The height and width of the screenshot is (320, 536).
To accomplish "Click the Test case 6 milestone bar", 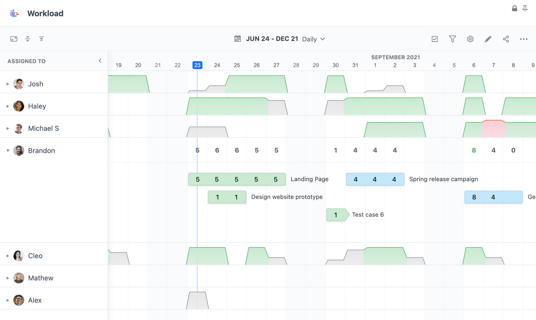I will (x=338, y=215).
